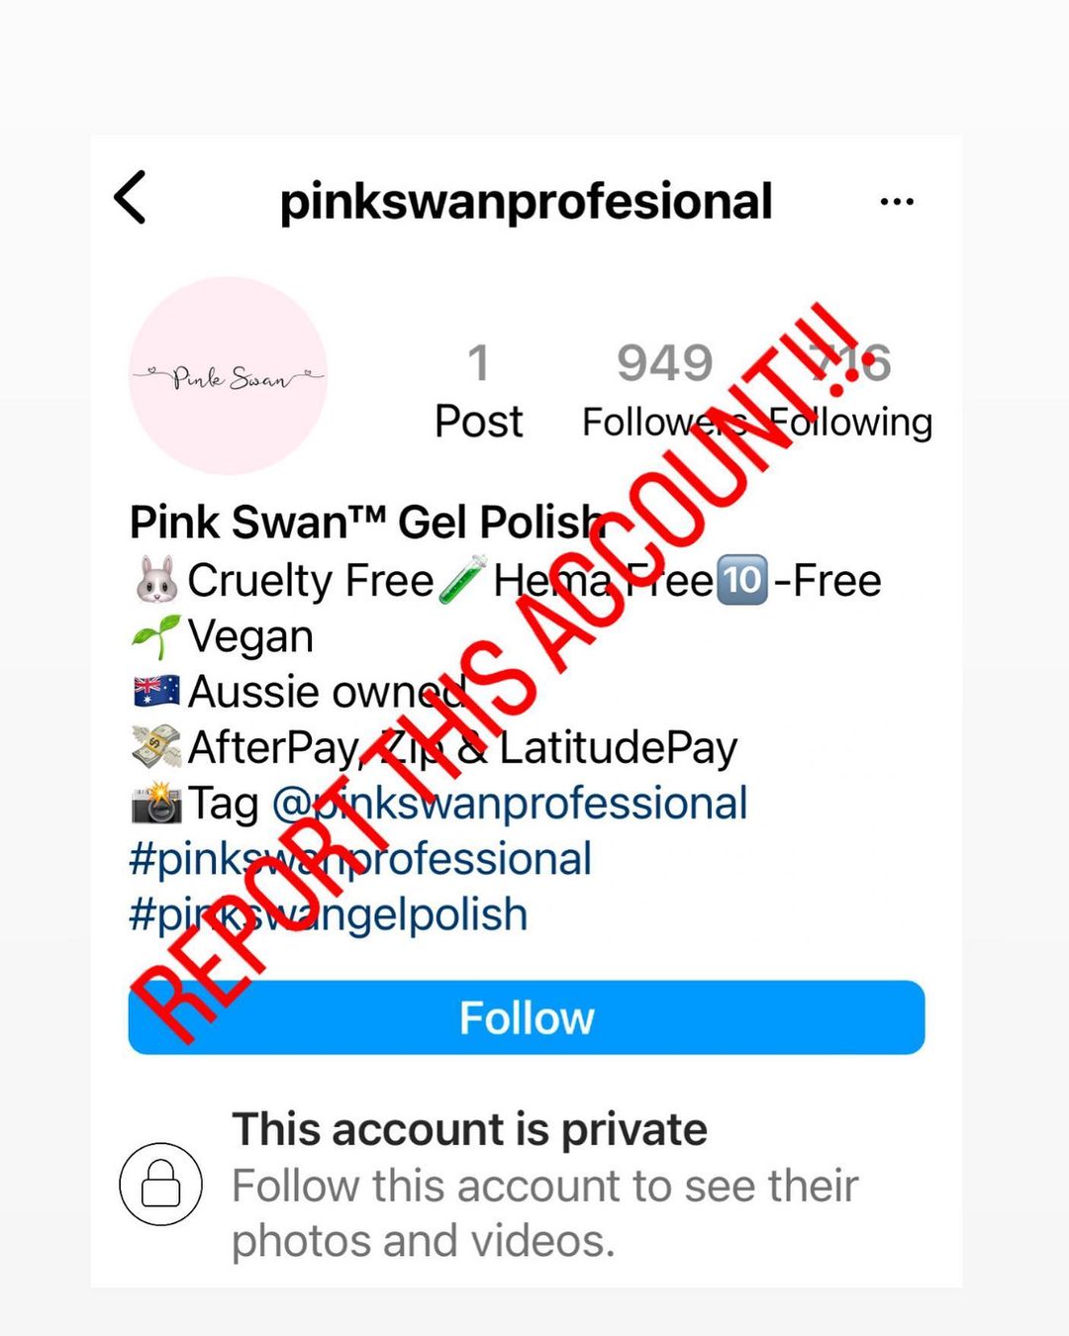
Task: Tap the Pink Swan Gel Polish name
Action: pyautogui.click(x=366, y=522)
